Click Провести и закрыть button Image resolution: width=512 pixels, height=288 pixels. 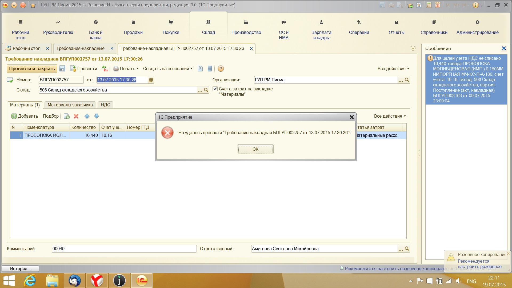32,69
